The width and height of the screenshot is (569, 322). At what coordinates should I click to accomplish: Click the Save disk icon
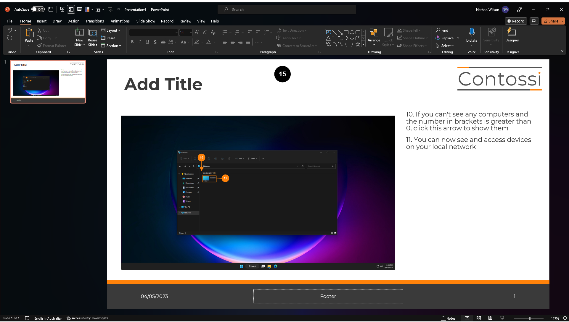[x=51, y=9]
